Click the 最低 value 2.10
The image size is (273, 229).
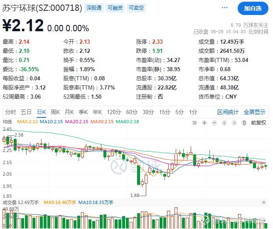point(24,51)
